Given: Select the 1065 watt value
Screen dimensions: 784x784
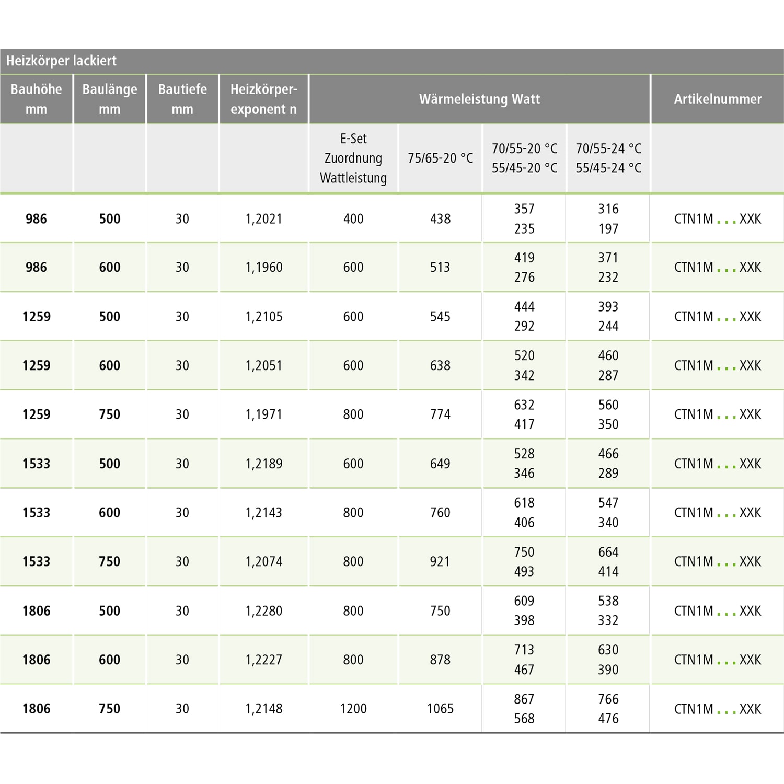Looking at the screenshot, I should (x=440, y=708).
